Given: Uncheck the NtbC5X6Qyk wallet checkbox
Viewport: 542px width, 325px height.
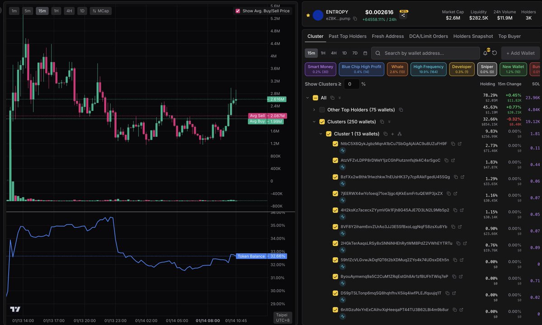Looking at the screenshot, I should tap(335, 144).
